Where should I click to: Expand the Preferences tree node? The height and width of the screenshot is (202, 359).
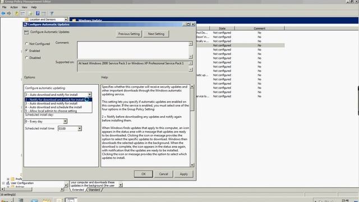pyautogui.click(x=8, y=179)
